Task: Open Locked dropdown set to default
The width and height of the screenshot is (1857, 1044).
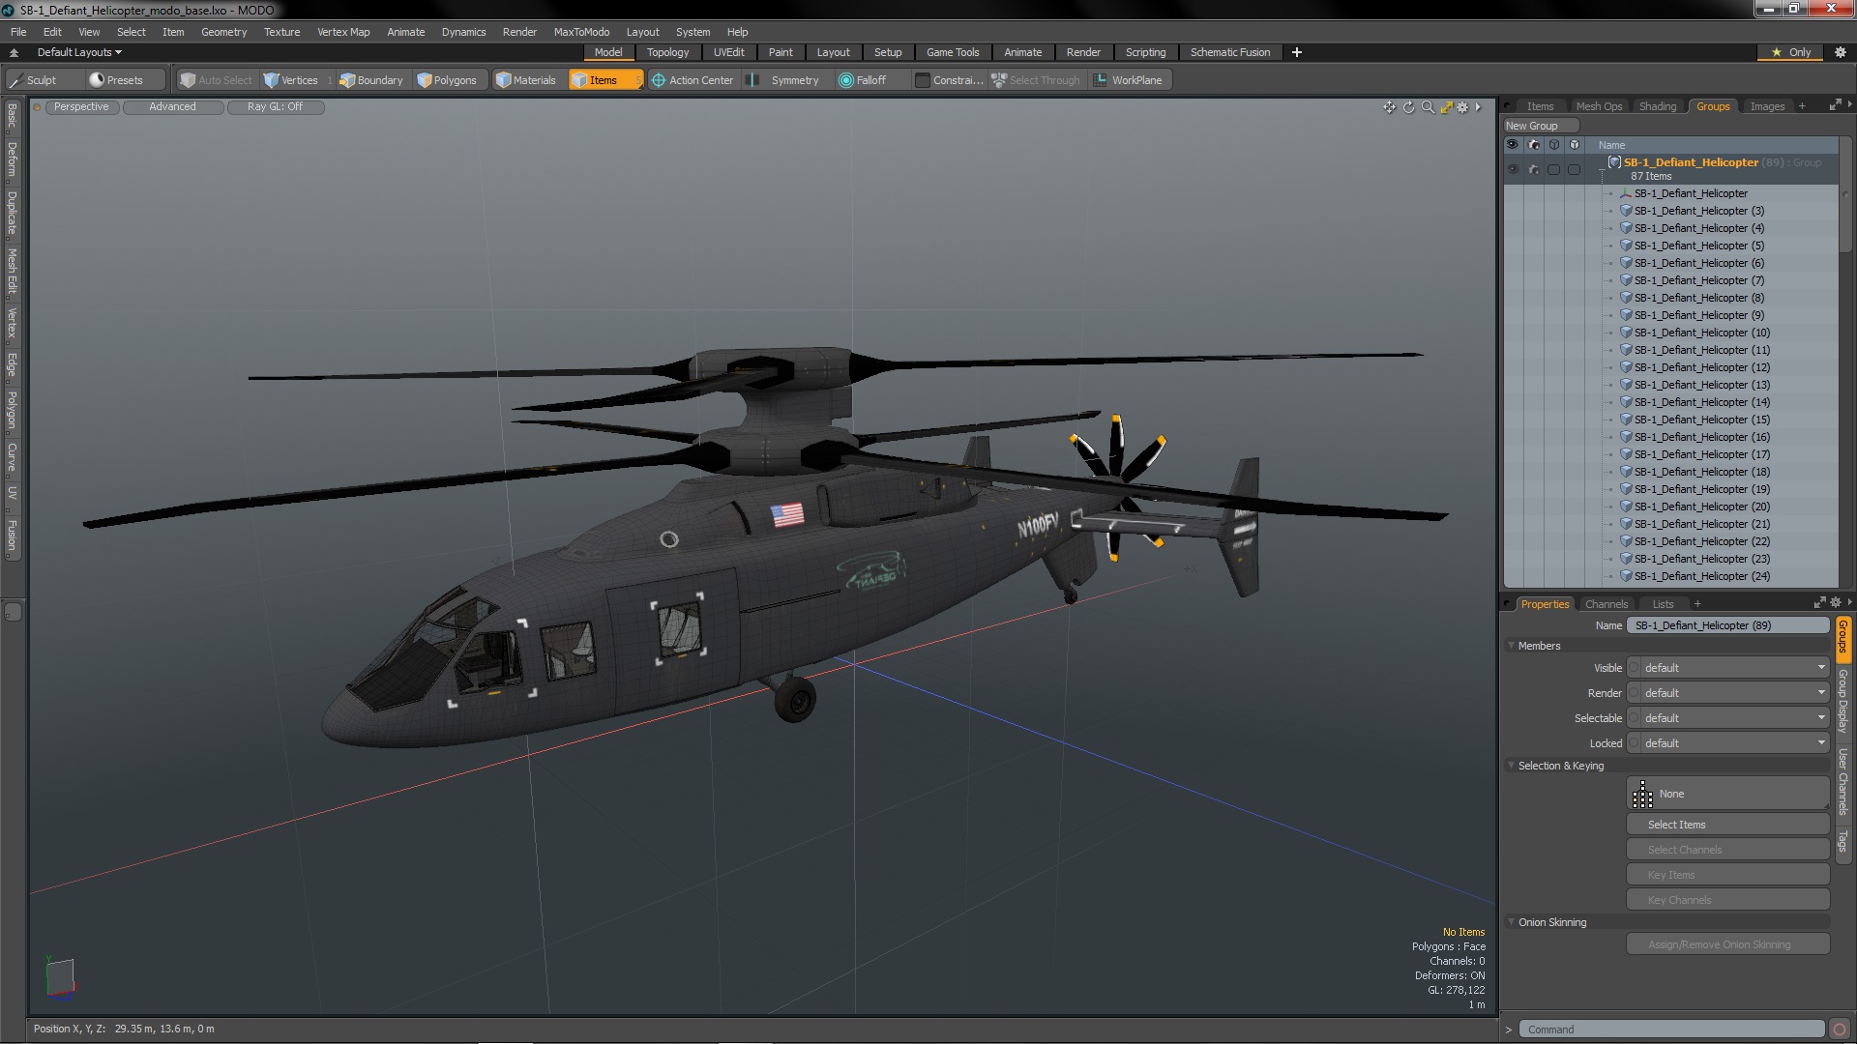Action: coord(1728,743)
